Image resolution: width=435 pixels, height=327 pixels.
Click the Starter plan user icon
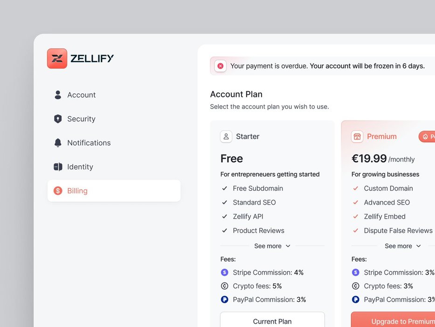226,136
